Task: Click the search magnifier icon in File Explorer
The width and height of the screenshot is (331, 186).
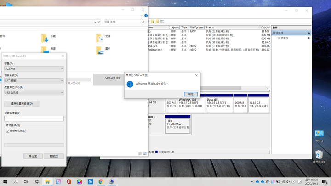Action: click(x=143, y=22)
